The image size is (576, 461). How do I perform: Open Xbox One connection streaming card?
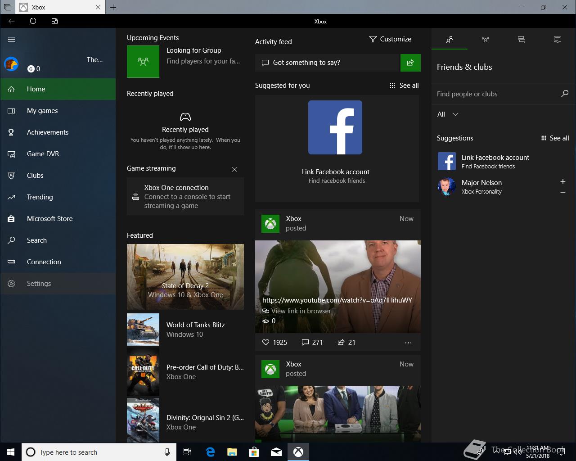(185, 196)
